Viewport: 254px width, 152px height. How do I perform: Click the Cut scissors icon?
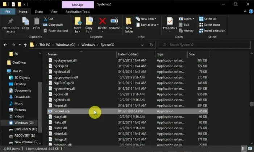click(46, 18)
